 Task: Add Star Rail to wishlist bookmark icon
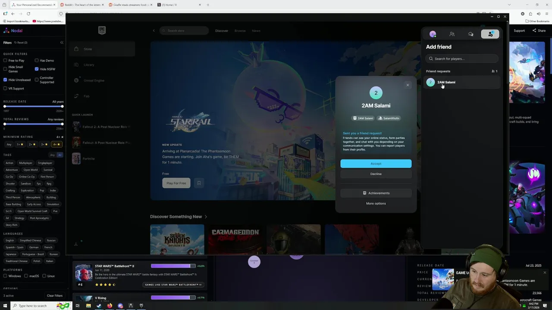tap(199, 183)
